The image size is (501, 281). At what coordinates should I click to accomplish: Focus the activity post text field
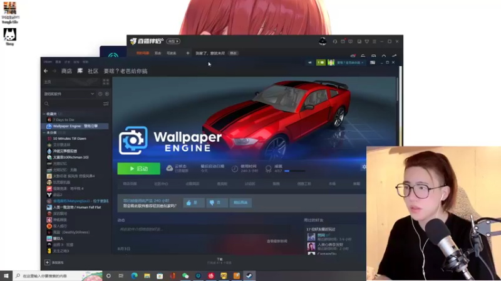click(204, 229)
